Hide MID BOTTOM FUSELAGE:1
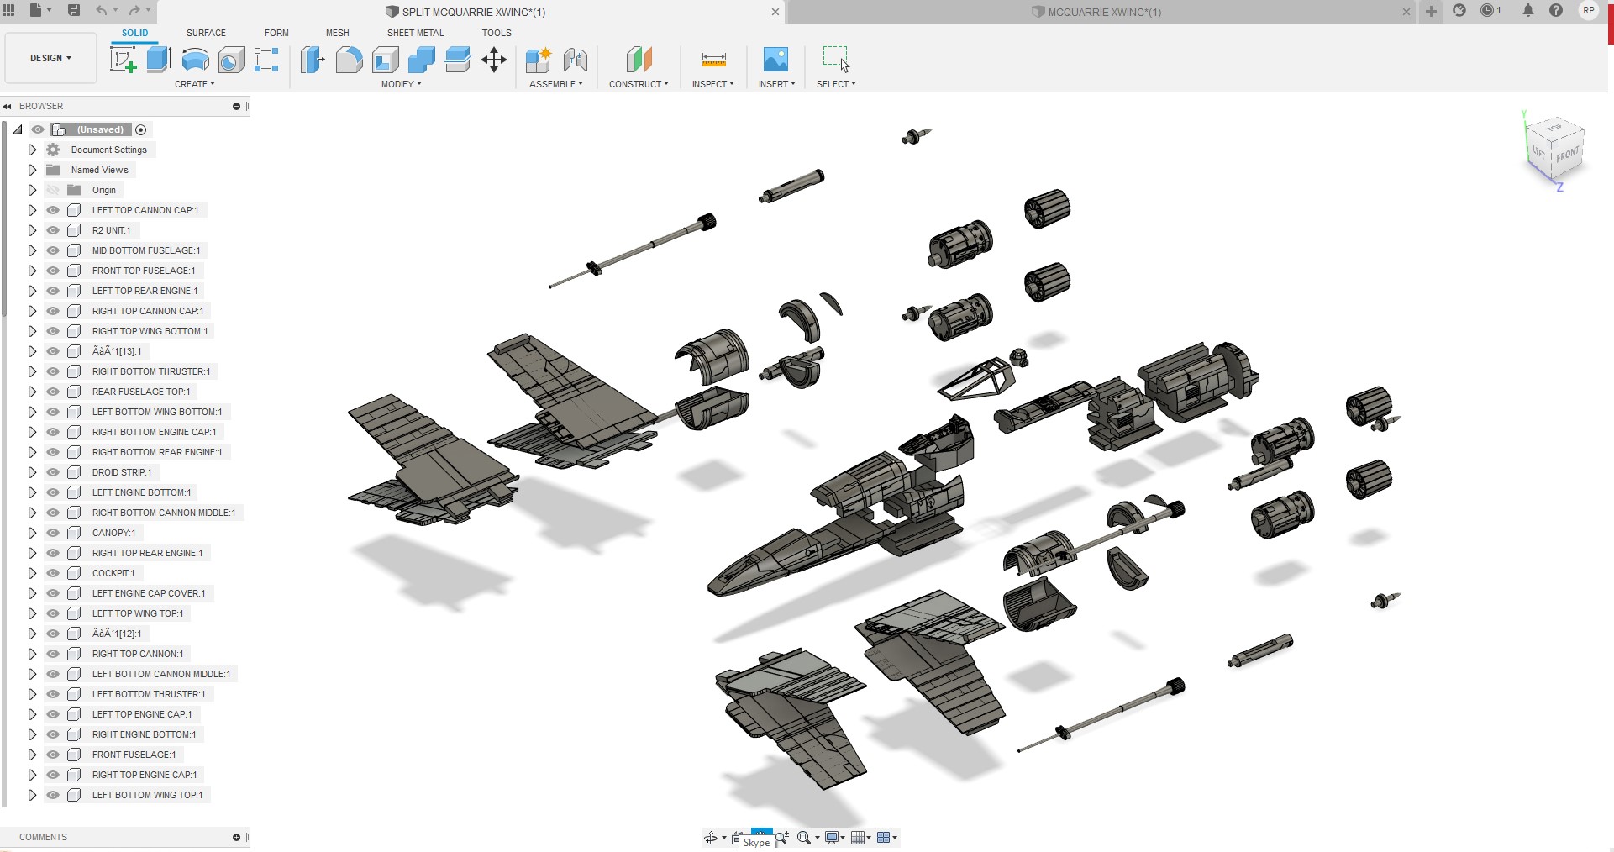 (x=53, y=250)
